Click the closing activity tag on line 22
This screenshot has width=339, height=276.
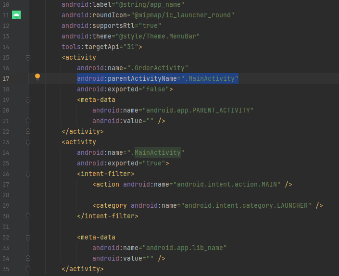[83, 131]
